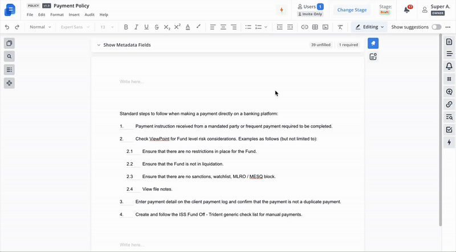Image resolution: width=456 pixels, height=252 pixels.
Task: Open the document page icon in right sidebar
Action: pos(449,42)
